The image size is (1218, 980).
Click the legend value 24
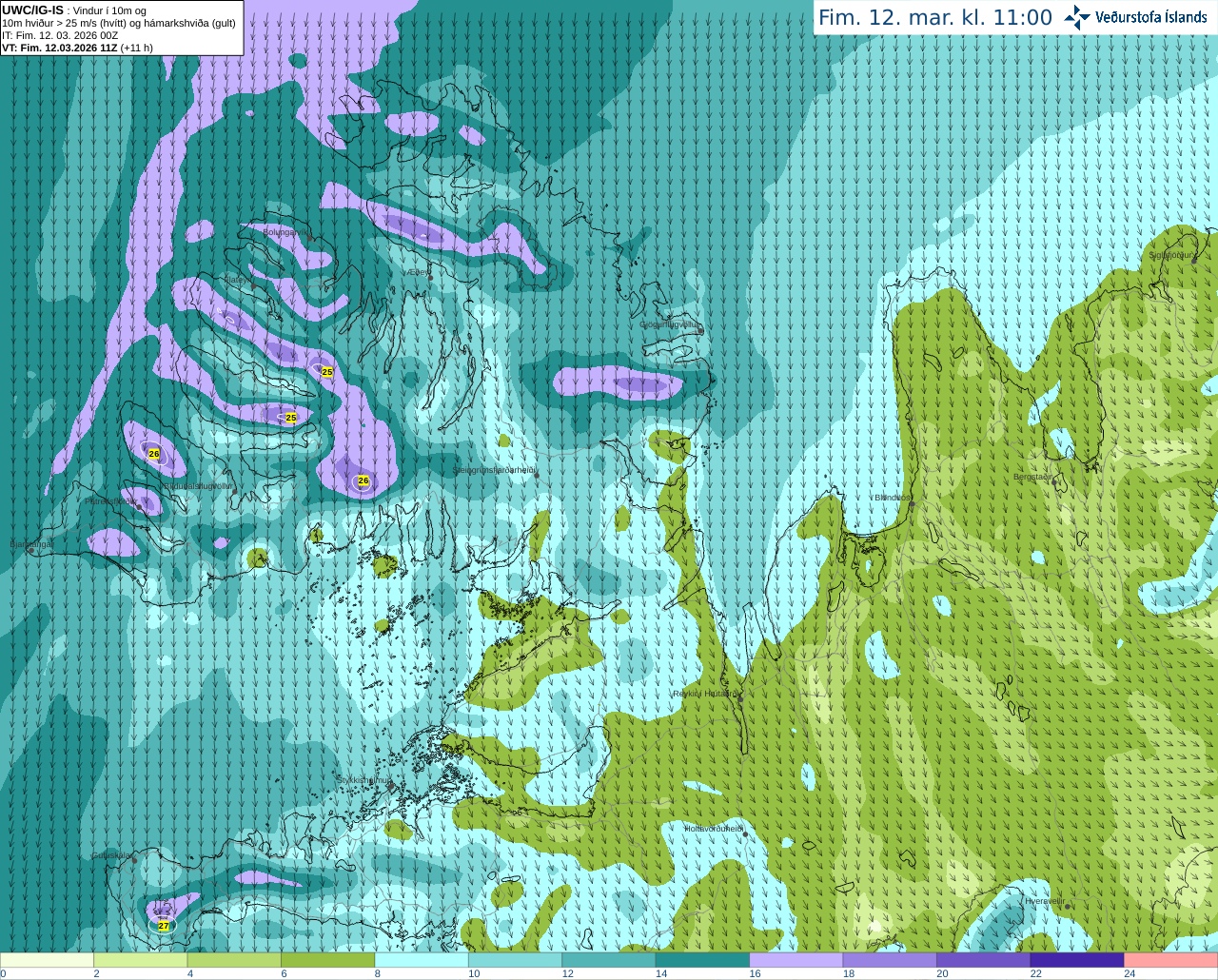point(1130,973)
